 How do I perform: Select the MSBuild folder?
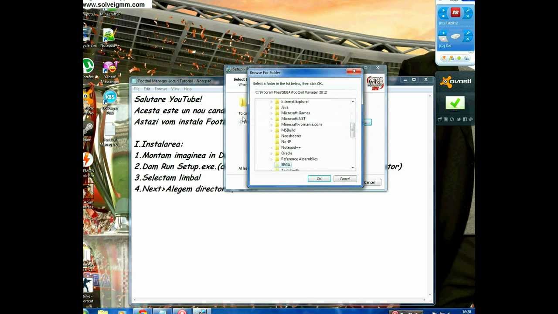[288, 130]
